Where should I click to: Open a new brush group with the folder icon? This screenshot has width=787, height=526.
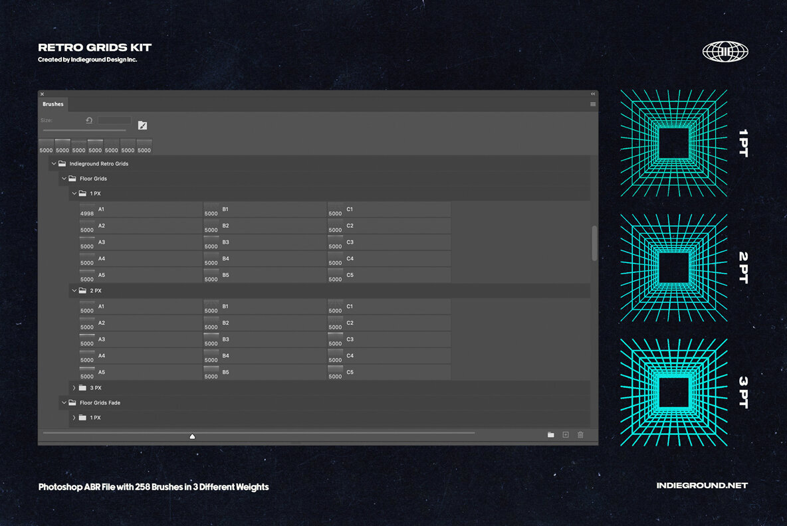tap(550, 434)
